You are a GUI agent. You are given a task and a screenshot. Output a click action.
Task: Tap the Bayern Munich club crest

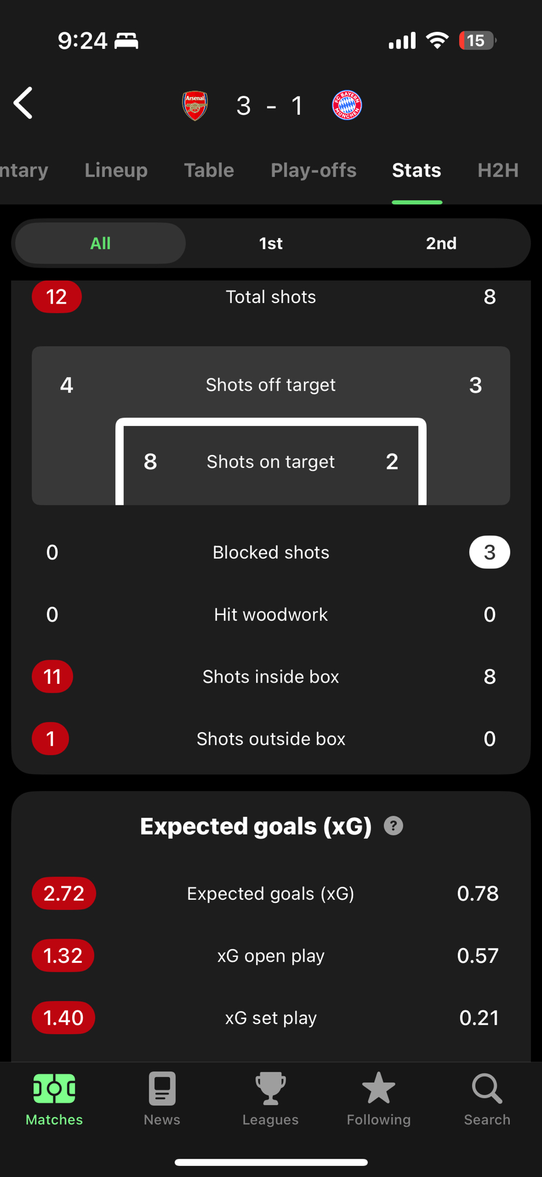[347, 106]
